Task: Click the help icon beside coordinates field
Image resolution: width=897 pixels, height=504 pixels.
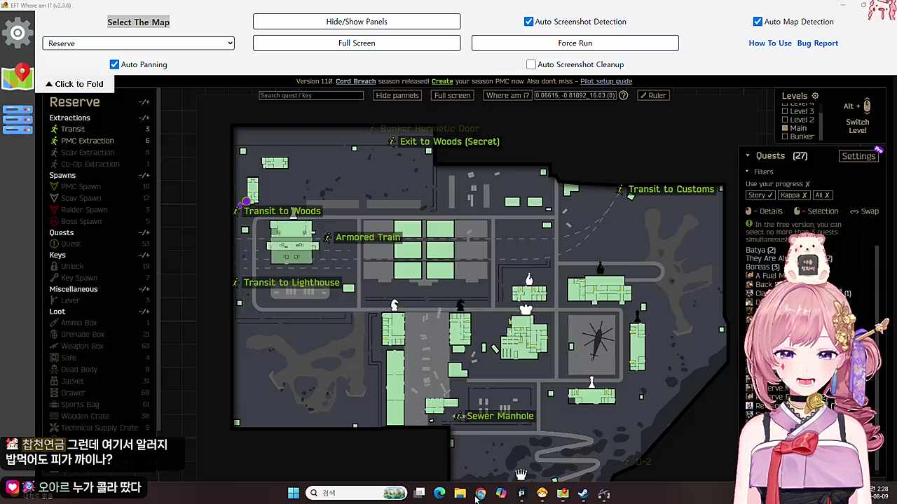Action: click(623, 95)
